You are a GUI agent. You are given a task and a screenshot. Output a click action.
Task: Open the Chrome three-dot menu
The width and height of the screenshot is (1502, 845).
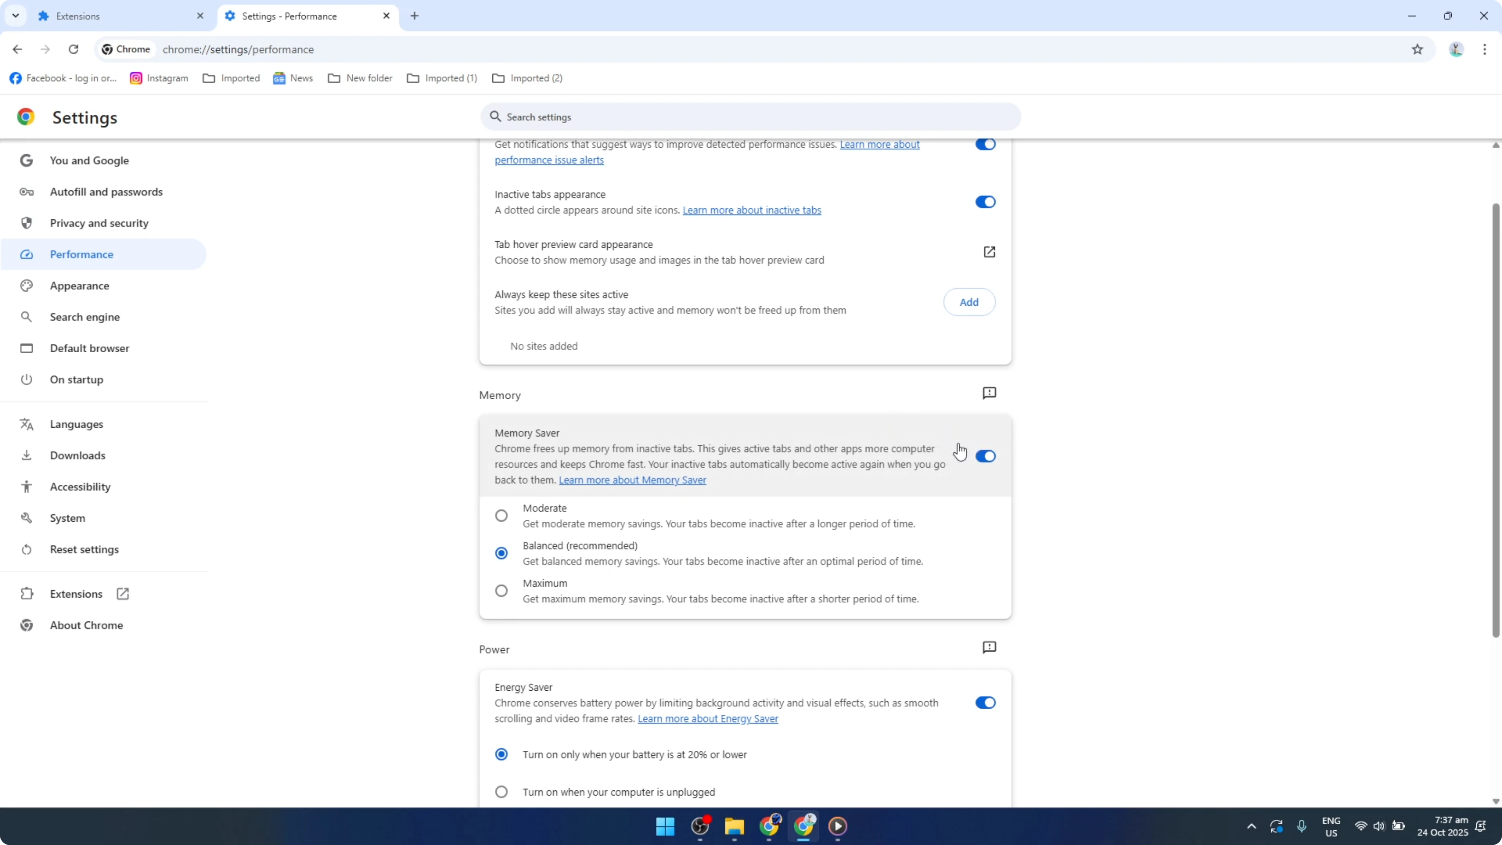click(x=1486, y=49)
